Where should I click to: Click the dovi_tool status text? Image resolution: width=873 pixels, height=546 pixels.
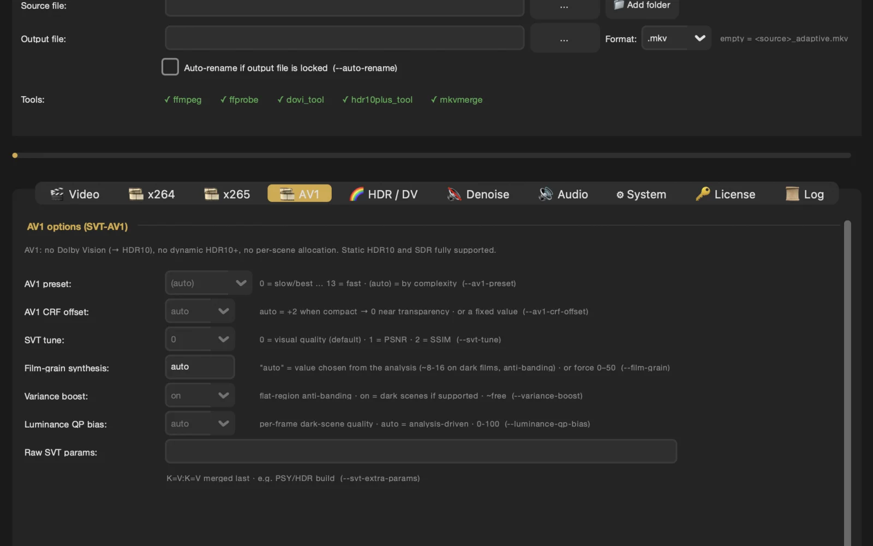click(x=301, y=99)
